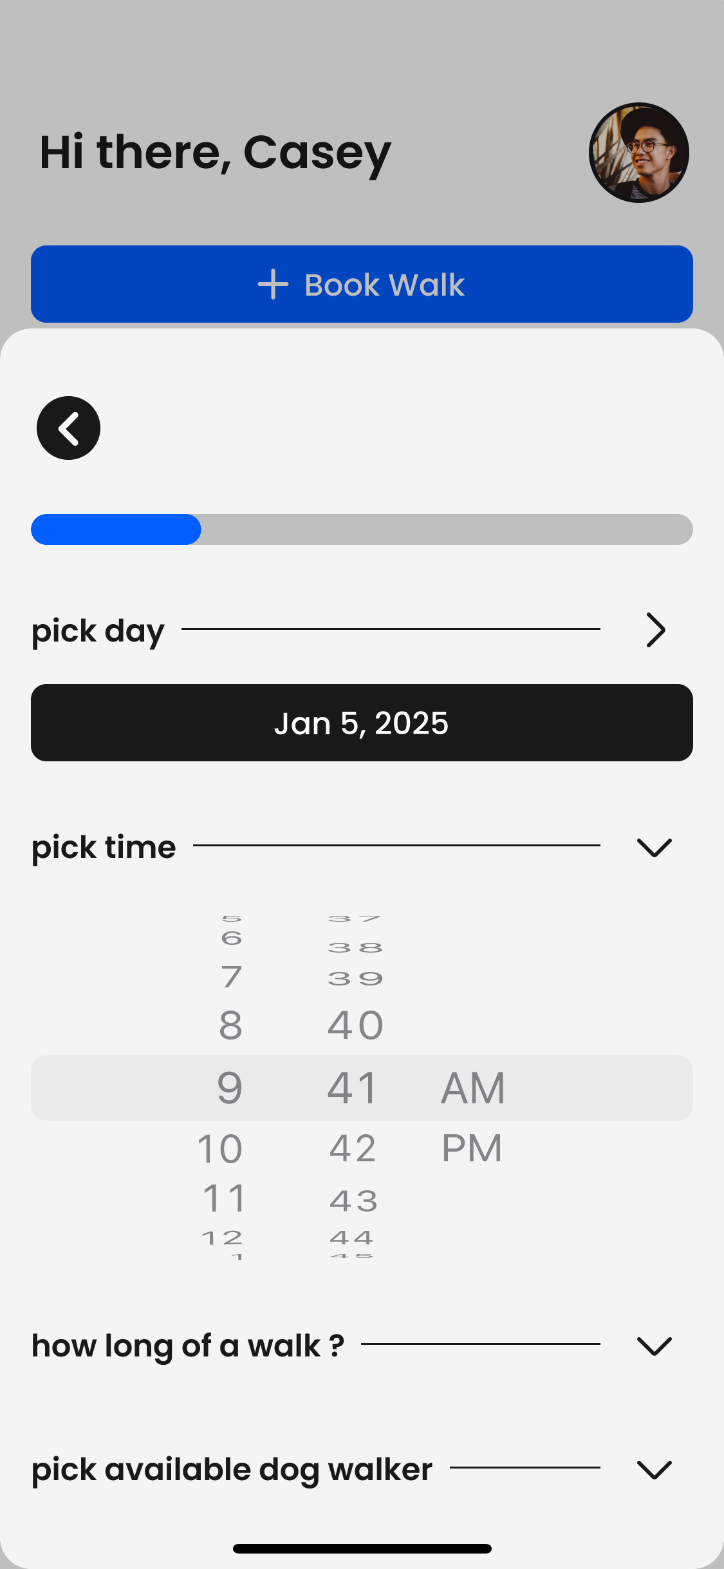
Task: Tap the how long of a walk label
Action: point(188,1346)
